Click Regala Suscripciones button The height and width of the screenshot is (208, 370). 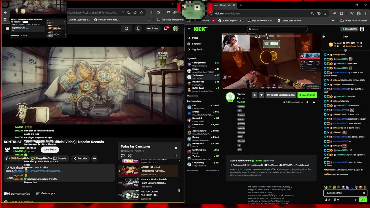click(x=281, y=95)
